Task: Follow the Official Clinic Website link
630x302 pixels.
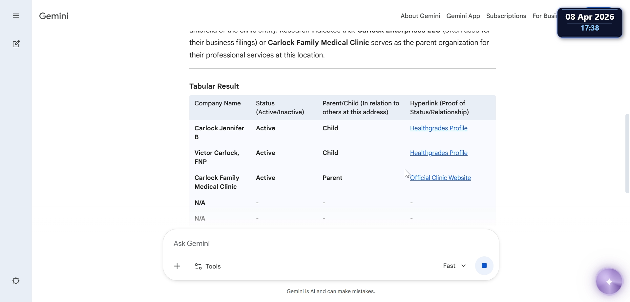Action: 440,178
